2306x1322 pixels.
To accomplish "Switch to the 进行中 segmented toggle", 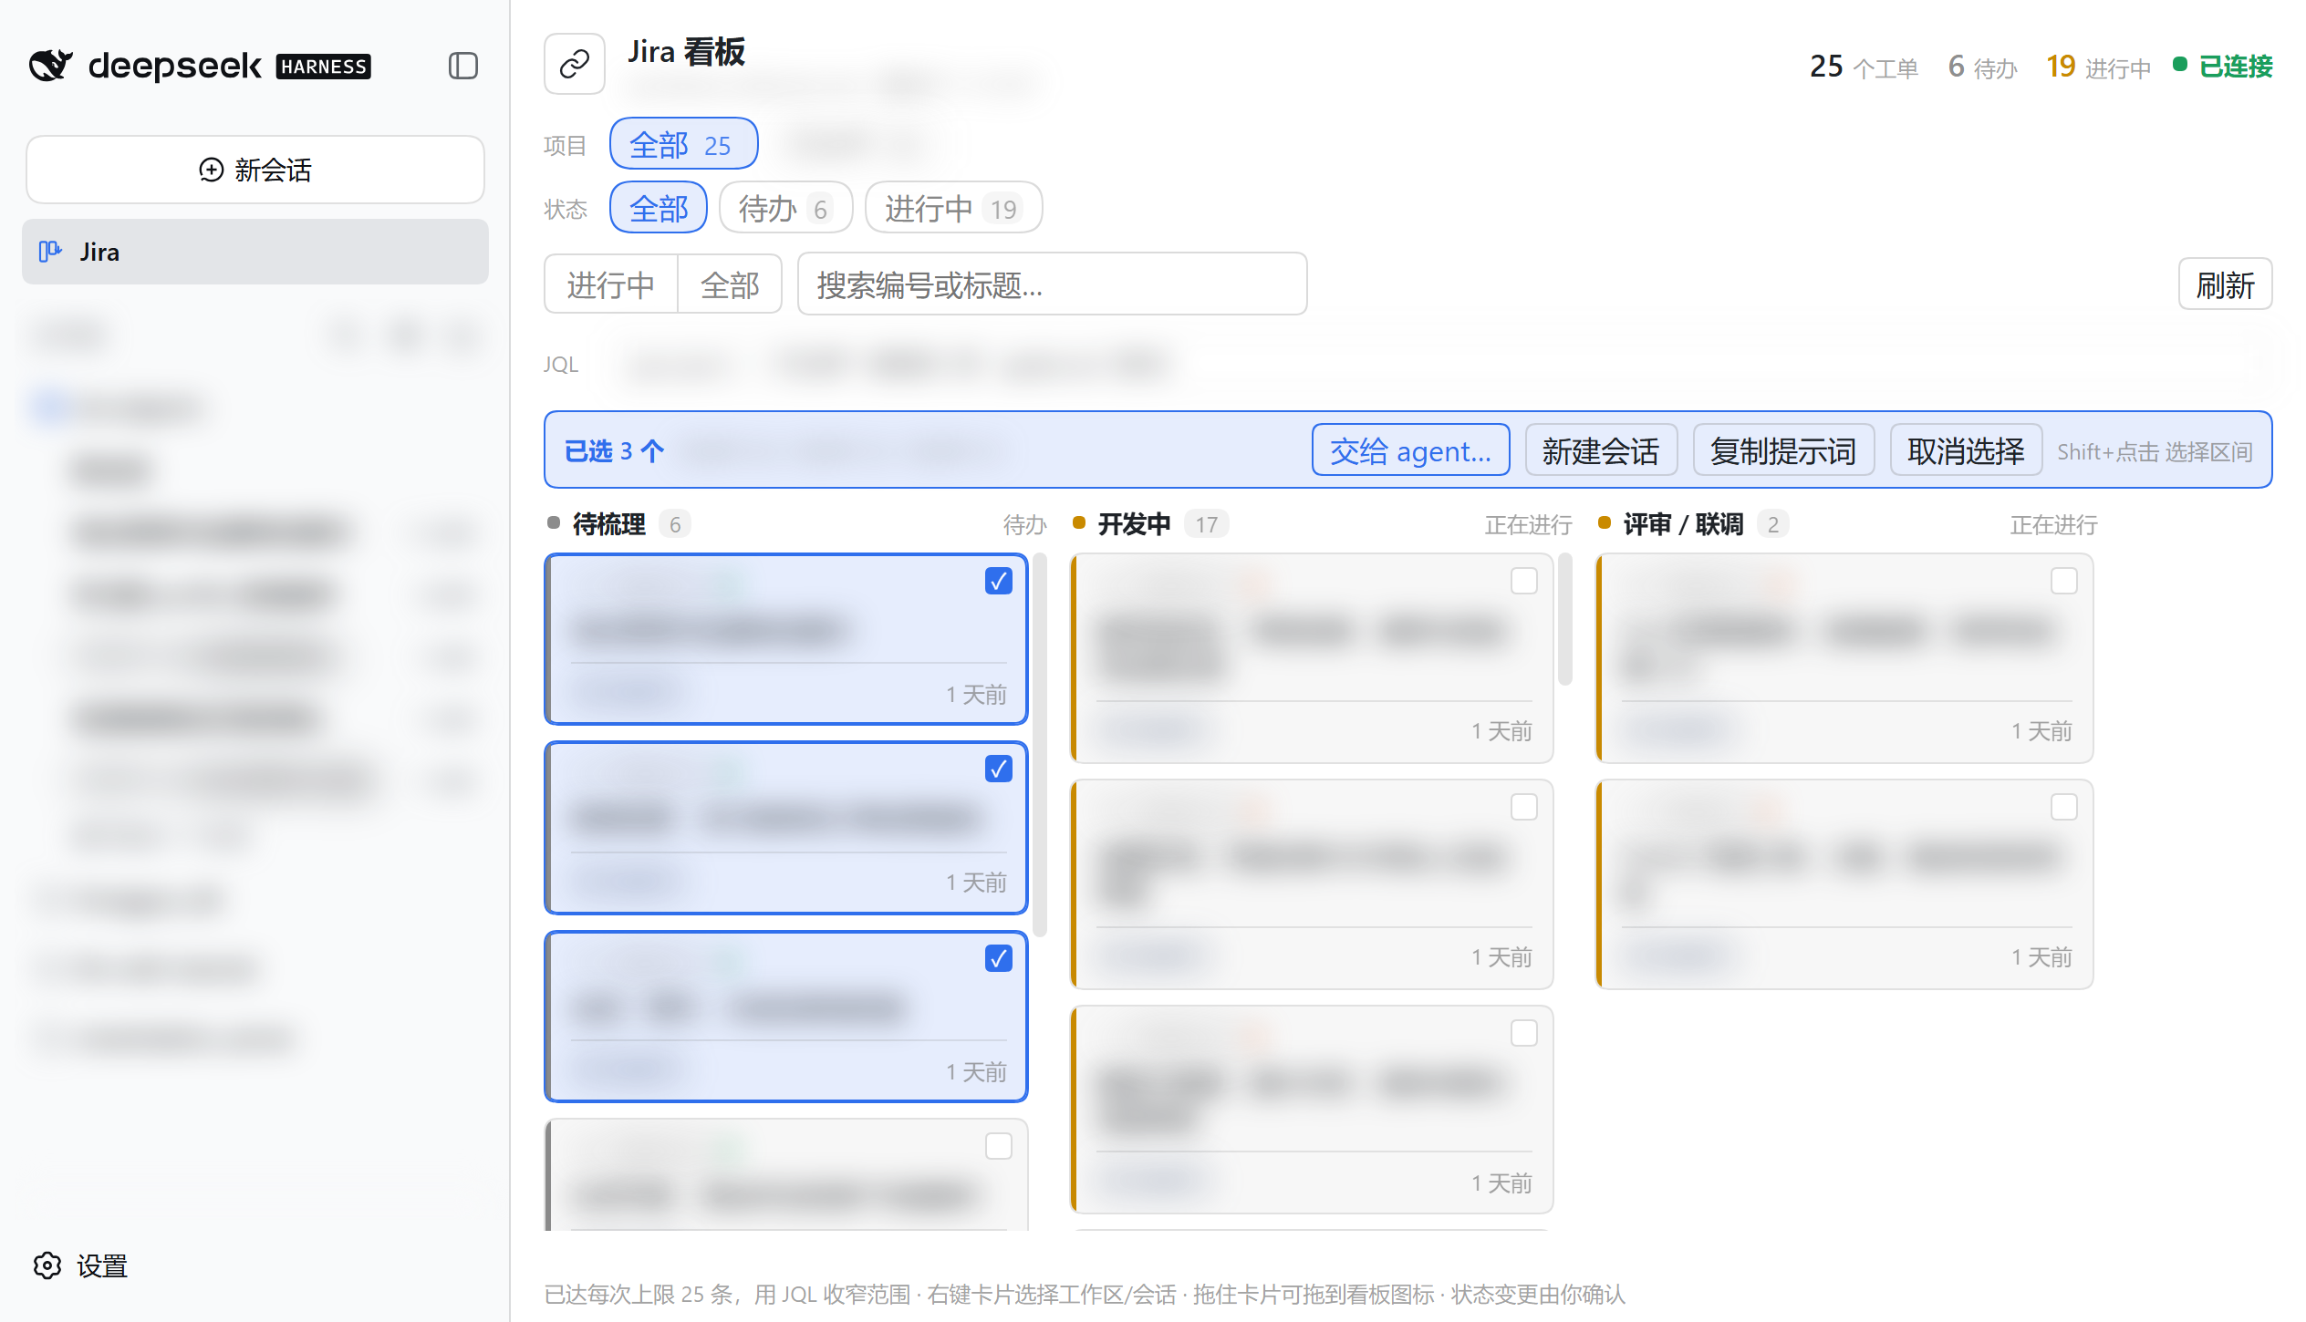I will point(611,284).
